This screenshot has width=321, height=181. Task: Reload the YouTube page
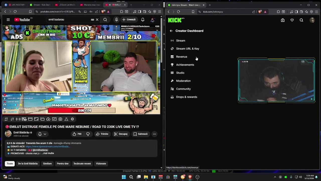(15, 12)
